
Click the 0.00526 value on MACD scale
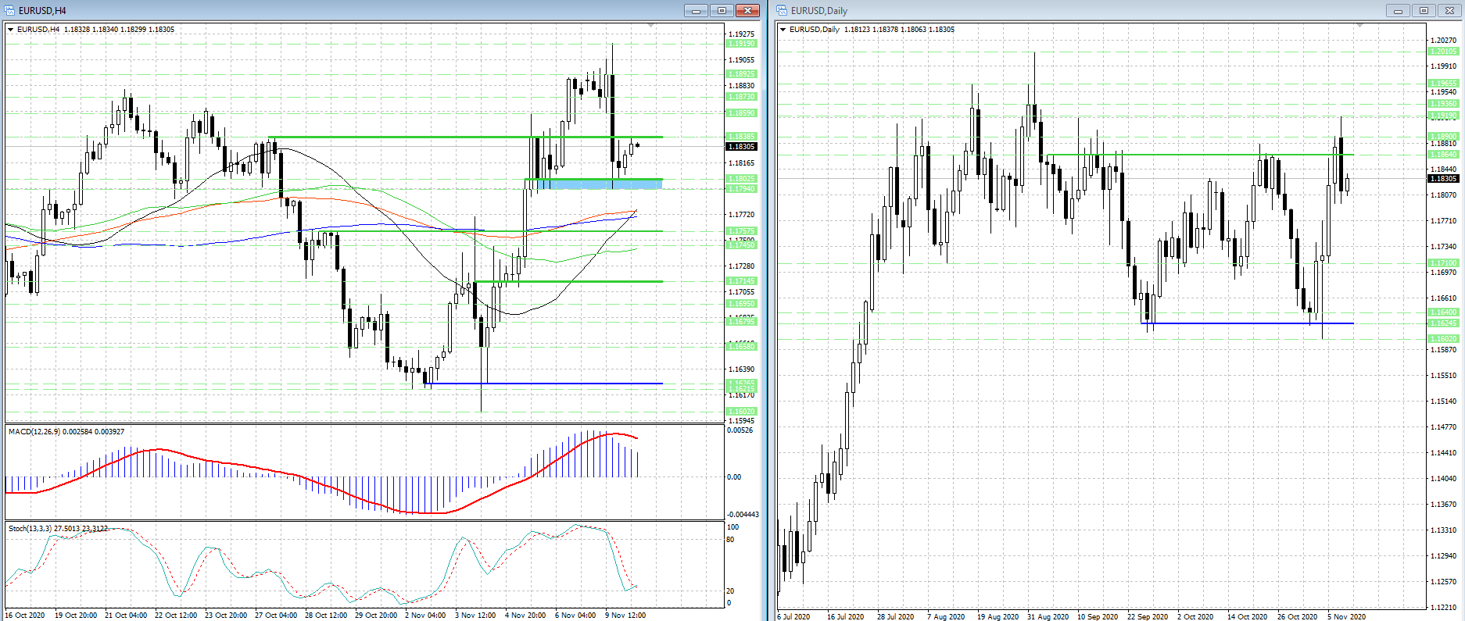click(x=740, y=430)
